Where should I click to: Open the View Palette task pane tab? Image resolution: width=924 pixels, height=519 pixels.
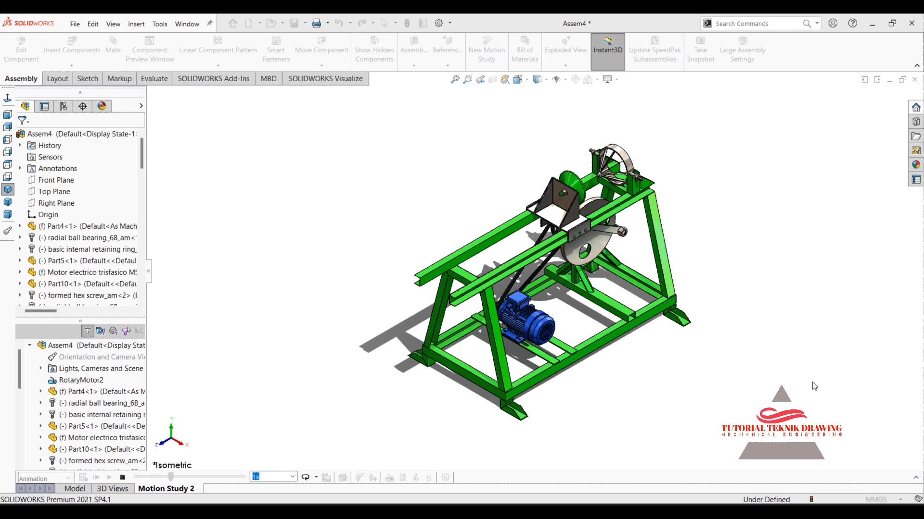coord(916,150)
